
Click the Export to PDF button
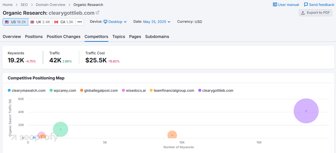coord(315,13)
